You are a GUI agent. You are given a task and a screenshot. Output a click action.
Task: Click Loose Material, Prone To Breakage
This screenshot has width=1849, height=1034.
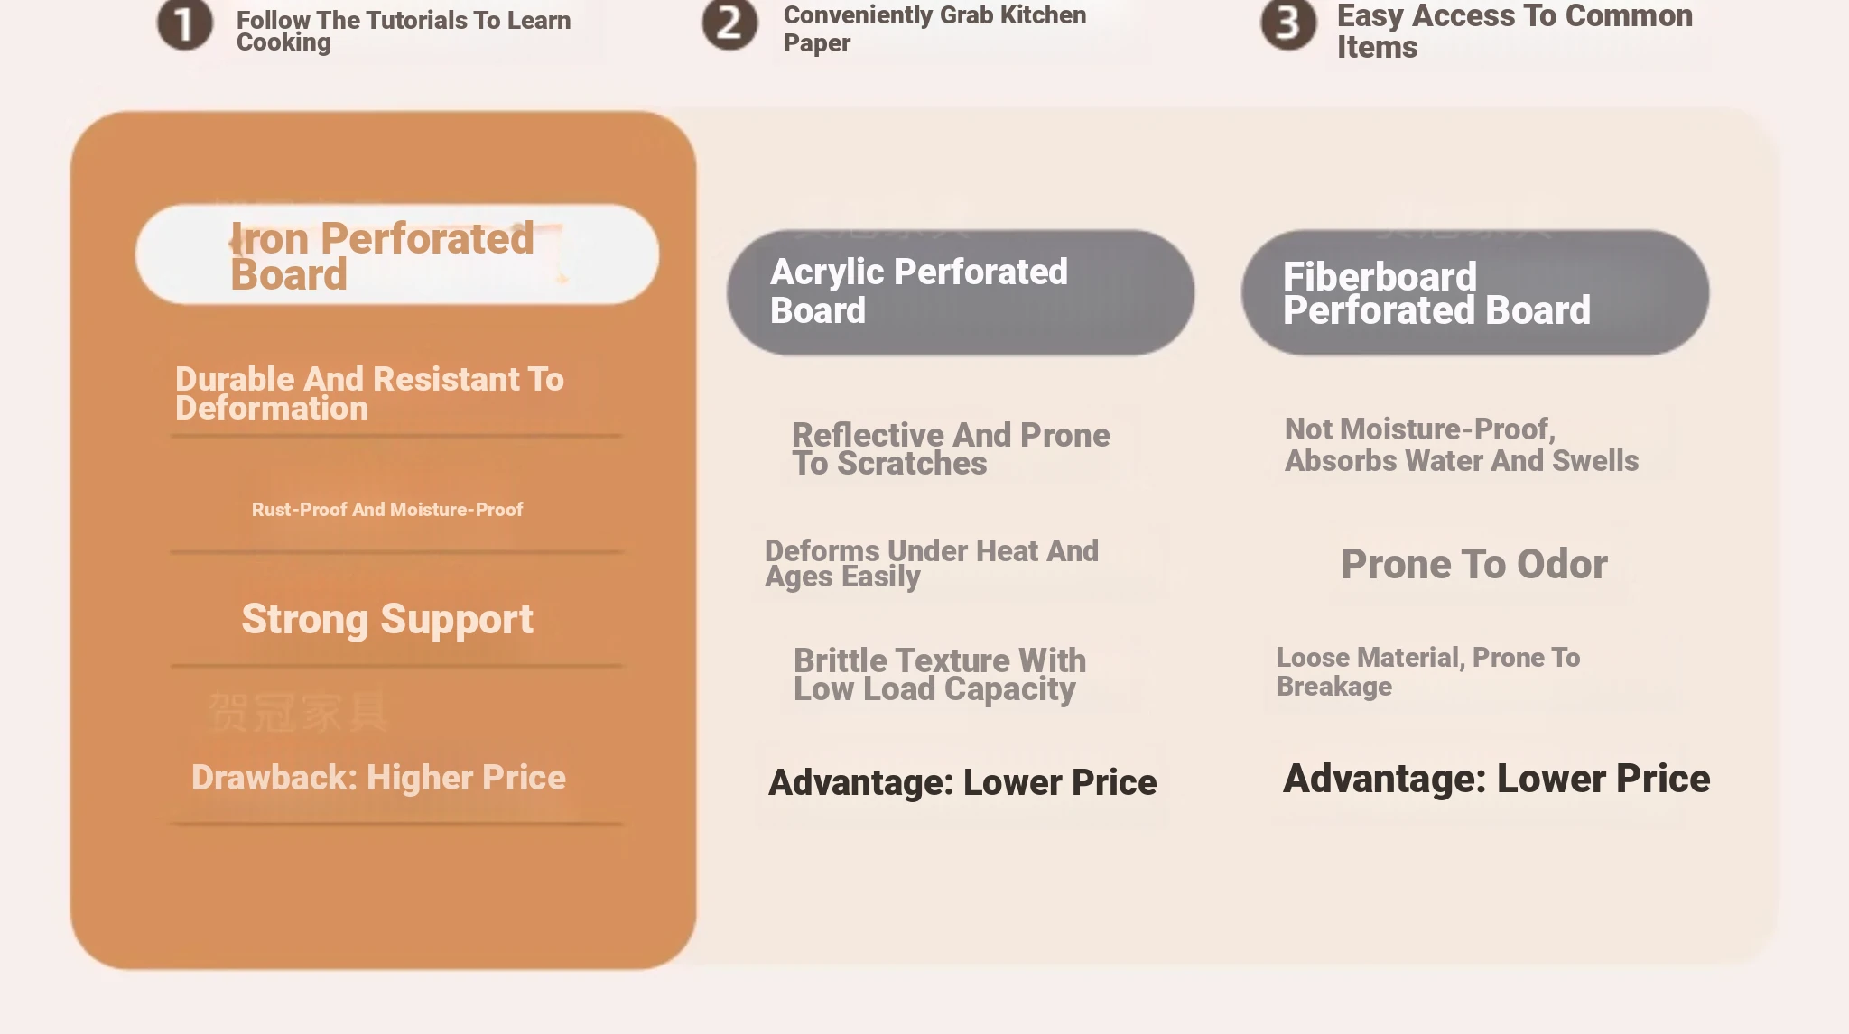pos(1428,672)
